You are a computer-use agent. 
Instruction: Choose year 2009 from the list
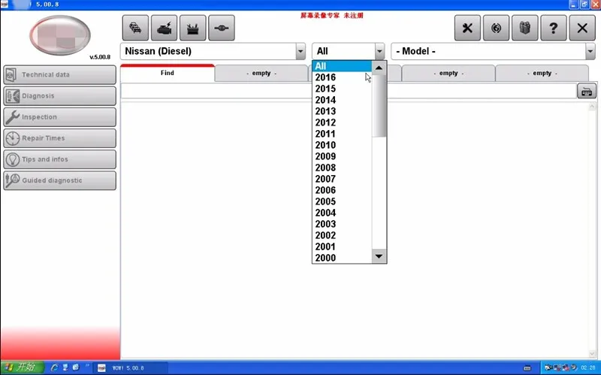coord(342,156)
